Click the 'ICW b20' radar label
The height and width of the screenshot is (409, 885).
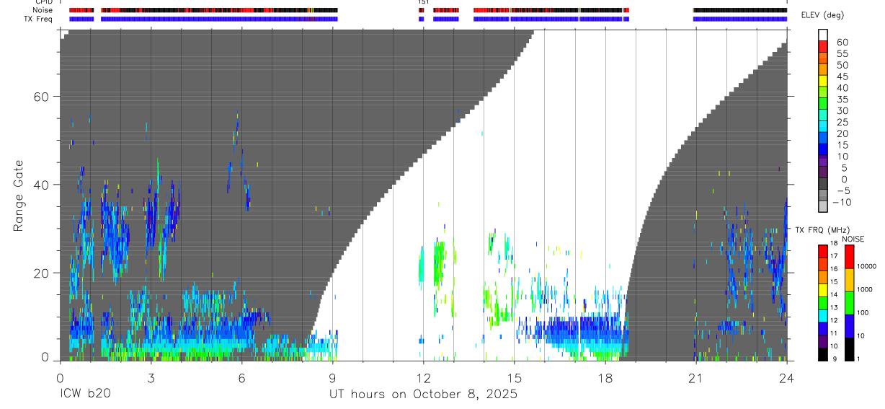click(x=85, y=395)
